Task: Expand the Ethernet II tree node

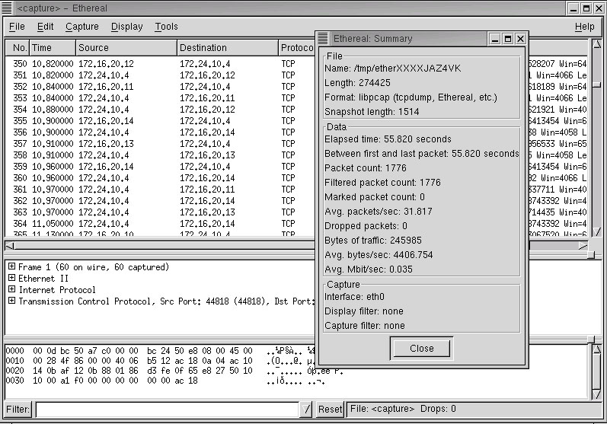Action: pos(12,278)
